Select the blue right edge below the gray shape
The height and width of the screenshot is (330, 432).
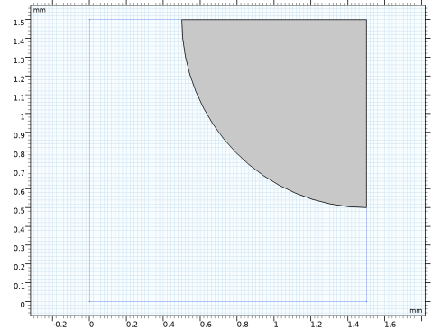[x=366, y=254]
